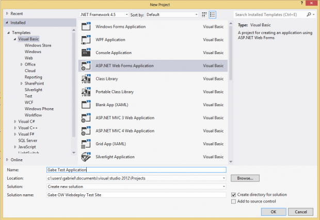Viewport: 320px width, 220px height.
Task: Click the template list scroll down arrow
Action: pos(231,162)
